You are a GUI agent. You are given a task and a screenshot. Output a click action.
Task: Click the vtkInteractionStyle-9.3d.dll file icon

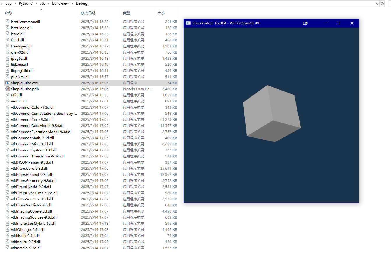[8, 223]
